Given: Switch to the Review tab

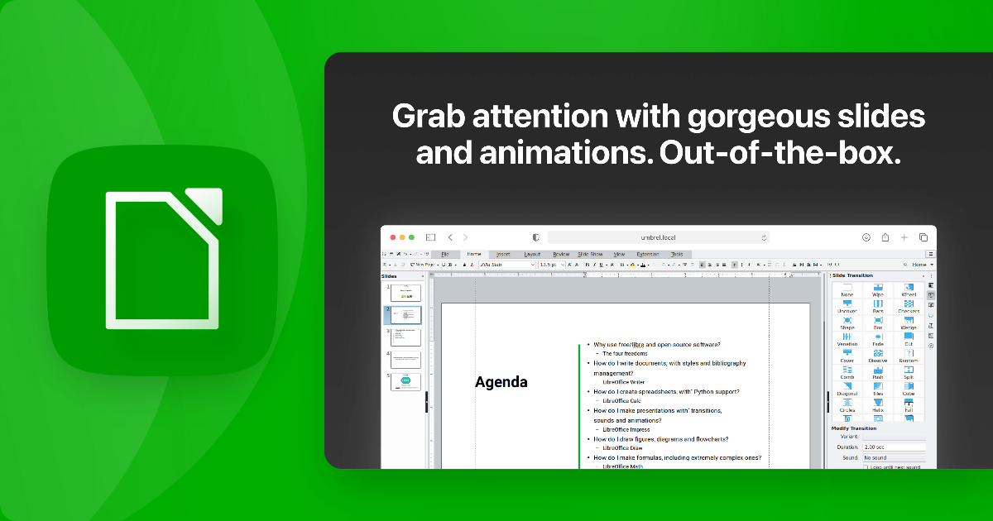Looking at the screenshot, I should pyautogui.click(x=561, y=254).
